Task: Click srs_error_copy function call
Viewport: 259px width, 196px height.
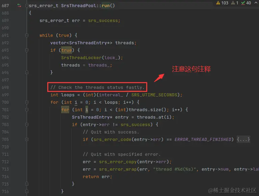Action: coord(118,162)
